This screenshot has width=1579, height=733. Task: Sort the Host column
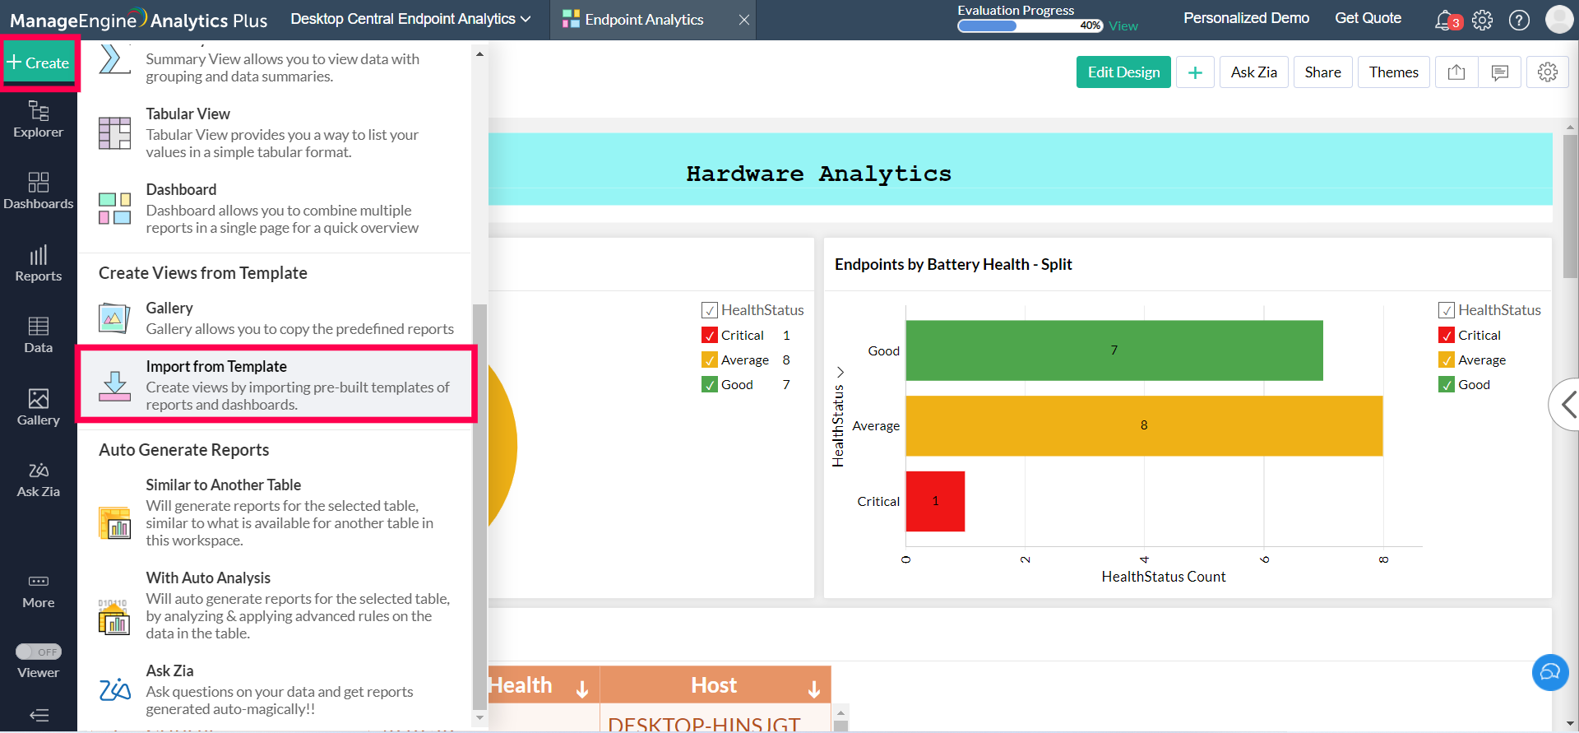[814, 689]
